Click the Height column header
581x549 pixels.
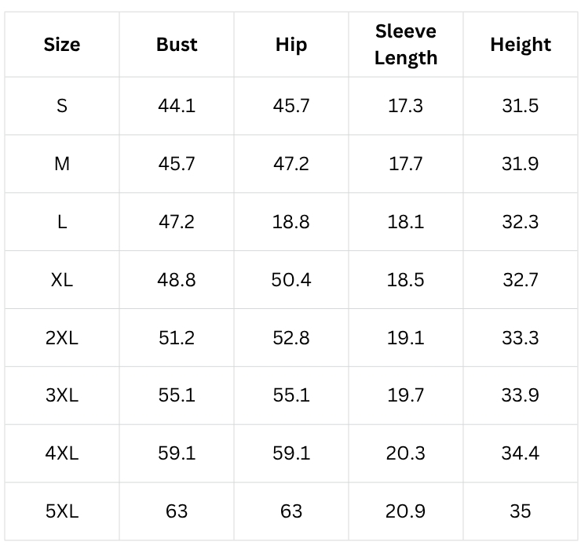point(521,45)
